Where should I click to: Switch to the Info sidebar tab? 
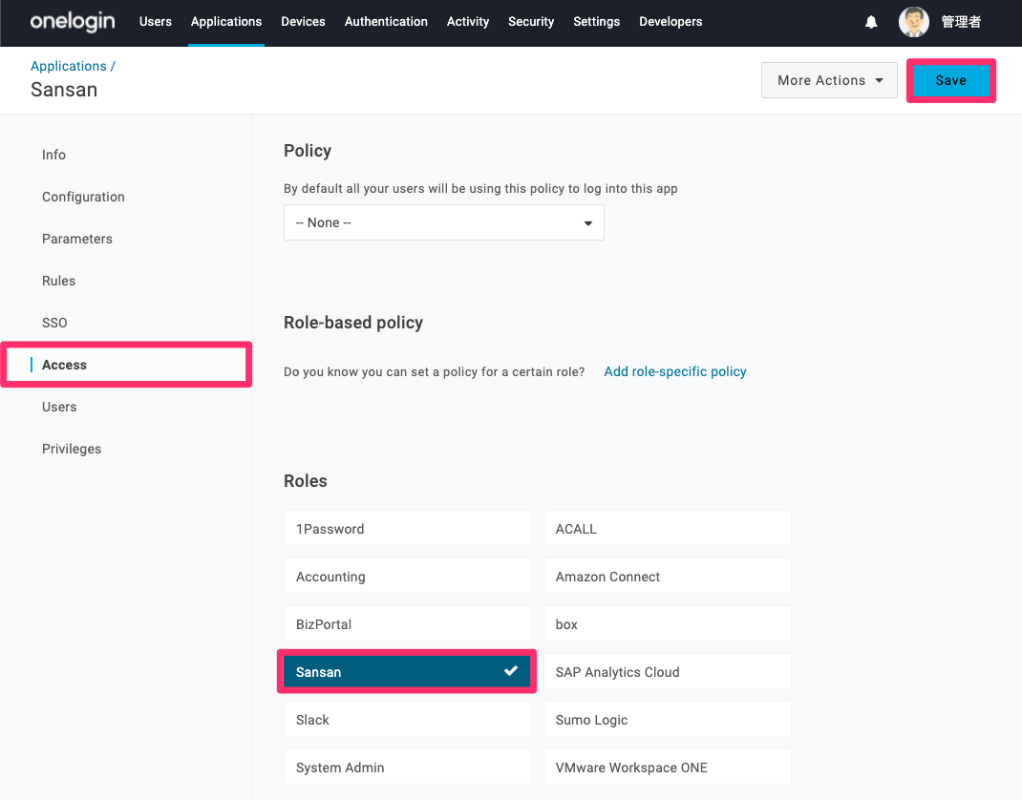(53, 155)
